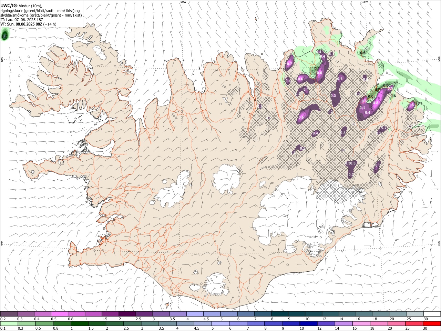Viewport: 441px width, 331px height.
Task: Pick the pale grey upper swatch starting at 25
Action: [415, 314]
